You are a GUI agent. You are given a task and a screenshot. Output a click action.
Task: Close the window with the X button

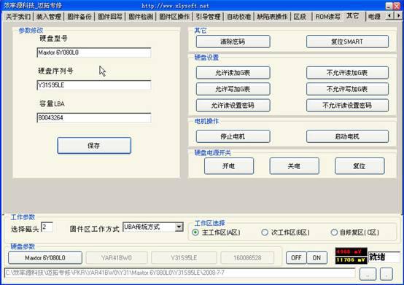(397, 6)
